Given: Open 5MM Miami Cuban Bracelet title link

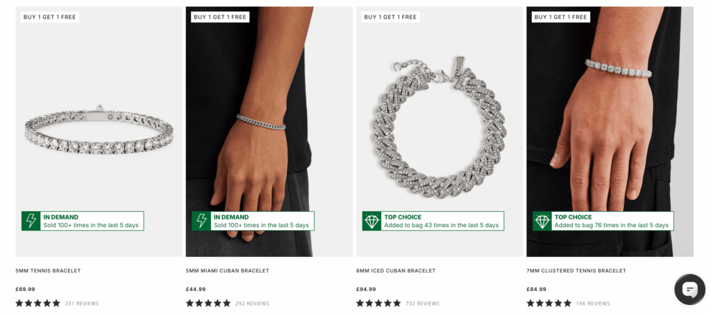Looking at the screenshot, I should [x=227, y=271].
